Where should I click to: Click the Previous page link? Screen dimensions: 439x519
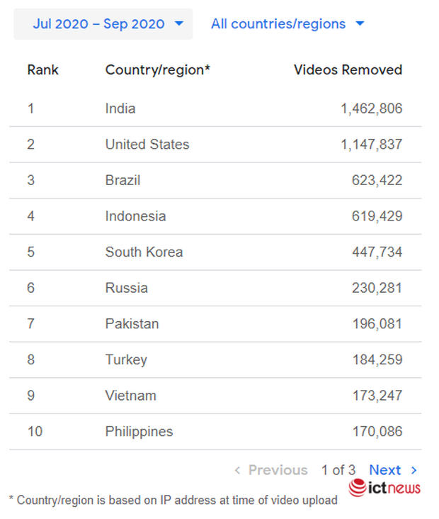278,470
